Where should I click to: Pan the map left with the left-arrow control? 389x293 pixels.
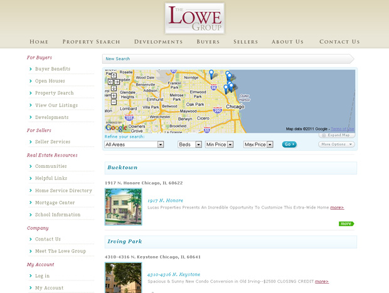110,81
